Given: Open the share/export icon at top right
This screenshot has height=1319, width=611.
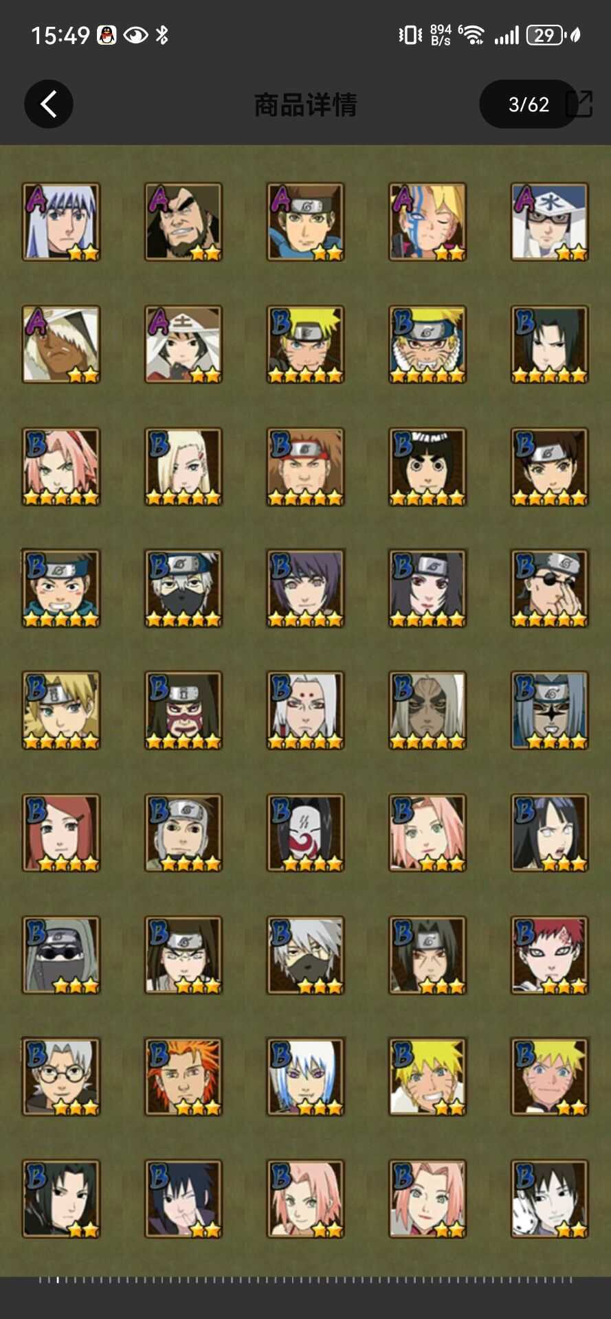Looking at the screenshot, I should pos(579,104).
